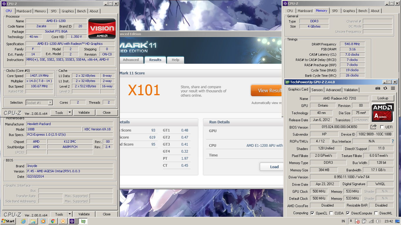Click the BIOS export share icon in GPU-Z
Screen dimensions: 401x225
point(373,127)
